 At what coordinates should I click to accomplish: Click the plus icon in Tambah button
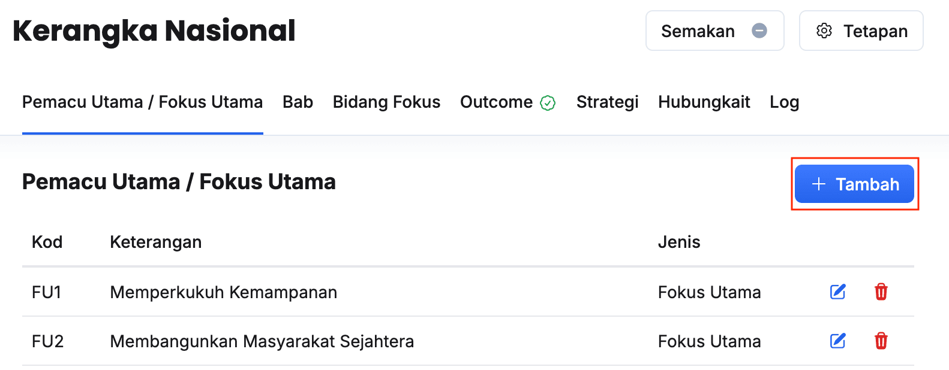tap(819, 184)
